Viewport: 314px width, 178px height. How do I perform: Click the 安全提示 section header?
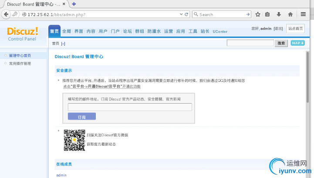click(64, 71)
